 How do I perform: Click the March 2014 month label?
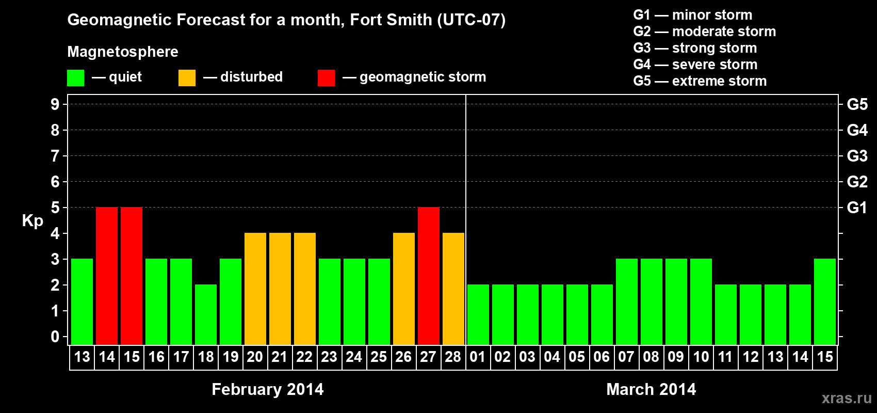[651, 389]
